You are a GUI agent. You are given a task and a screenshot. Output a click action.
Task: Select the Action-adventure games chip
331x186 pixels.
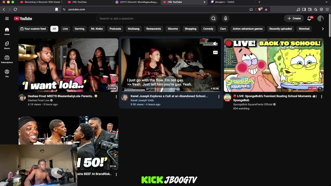[247, 29]
